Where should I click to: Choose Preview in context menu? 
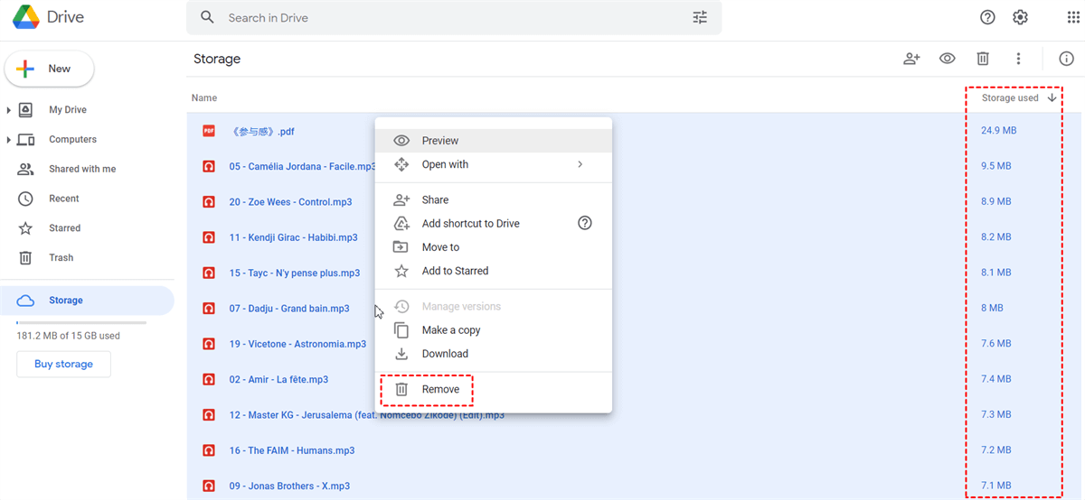[494, 141]
